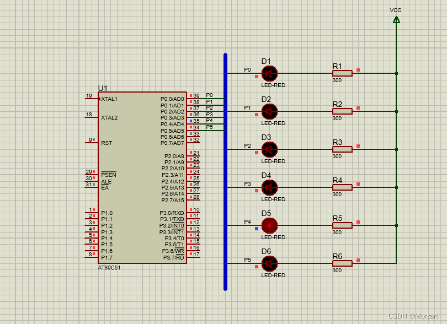This screenshot has width=447, height=324.
Task: Click the R6 reference label
Action: coord(337,256)
